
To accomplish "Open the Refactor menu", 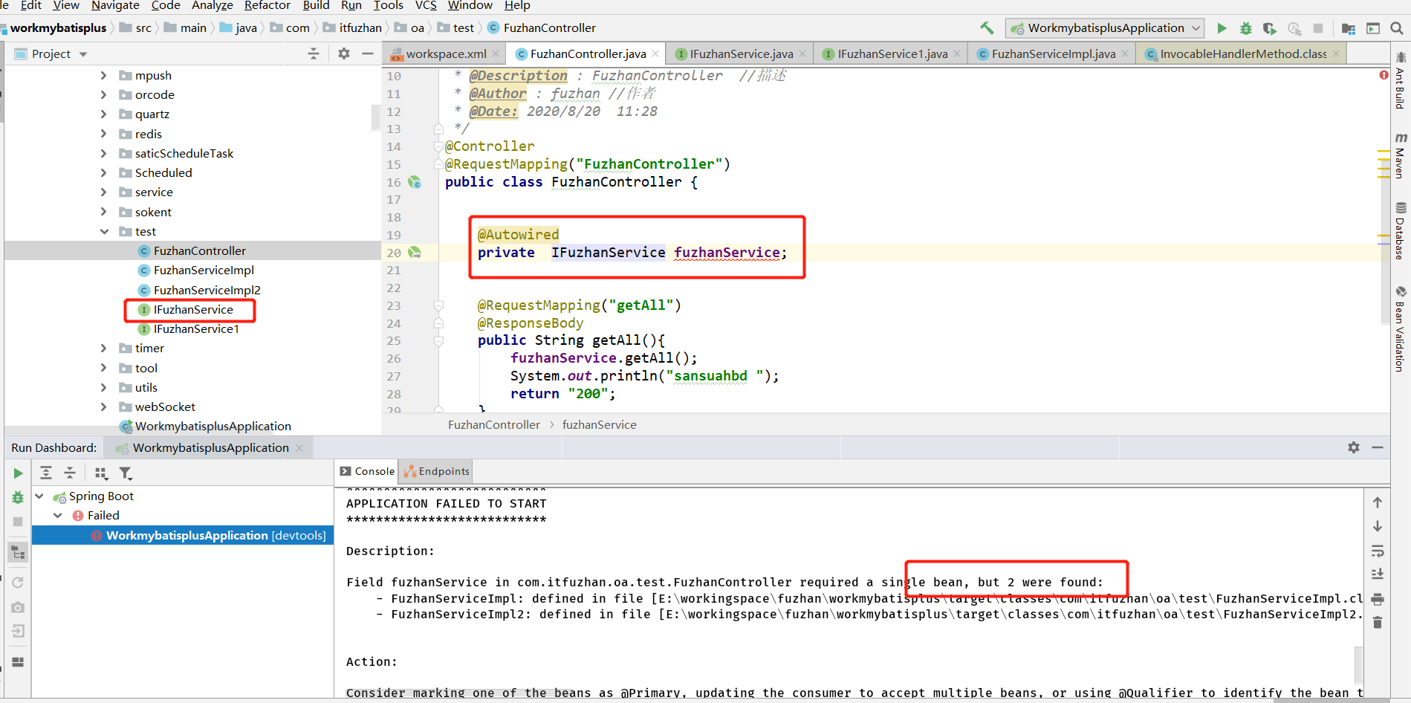I will click(267, 5).
